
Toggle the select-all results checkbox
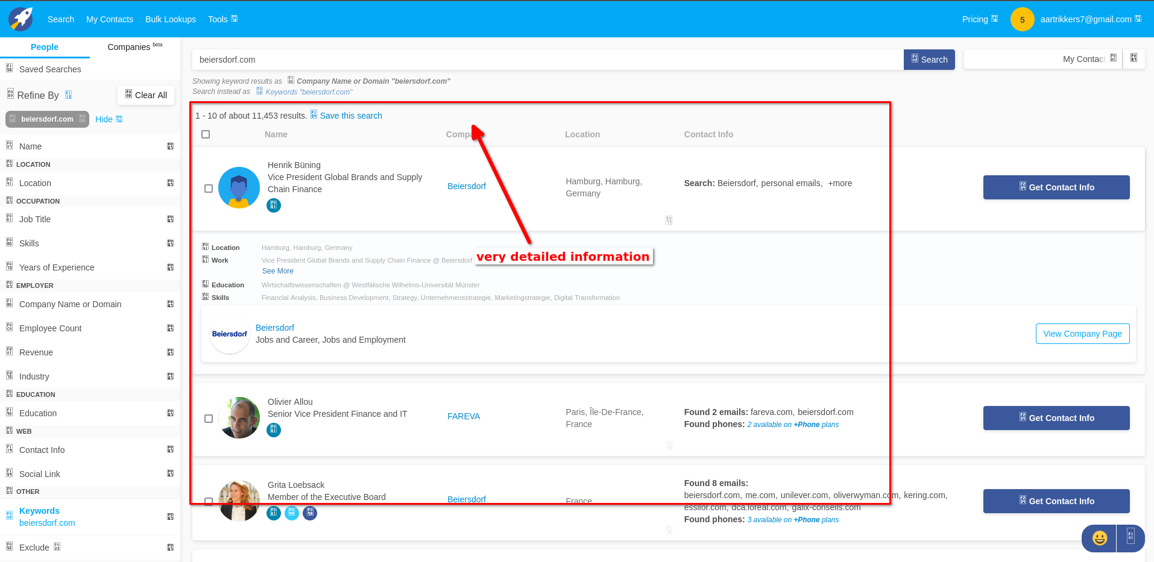(x=206, y=134)
